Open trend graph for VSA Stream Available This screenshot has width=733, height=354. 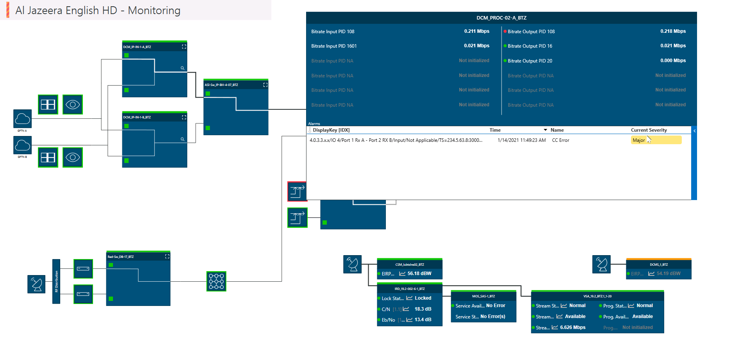point(559,316)
